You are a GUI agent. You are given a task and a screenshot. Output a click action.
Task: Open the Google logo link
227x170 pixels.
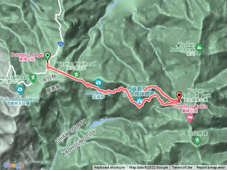[x=13, y=165]
